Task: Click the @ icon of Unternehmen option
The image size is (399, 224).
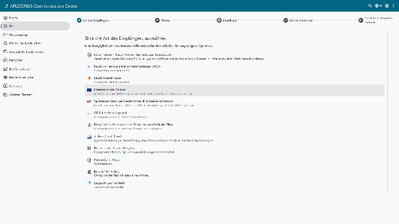Action: pos(89,55)
